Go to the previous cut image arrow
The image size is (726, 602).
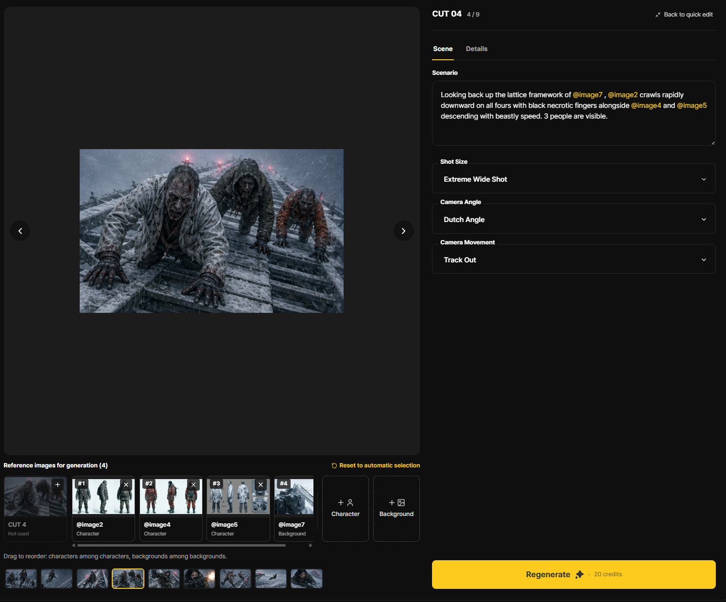click(x=20, y=231)
